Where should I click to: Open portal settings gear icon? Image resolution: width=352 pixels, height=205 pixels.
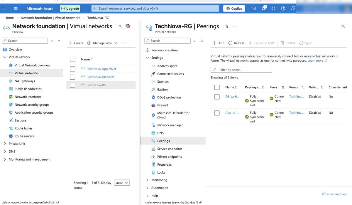[x=273, y=9]
